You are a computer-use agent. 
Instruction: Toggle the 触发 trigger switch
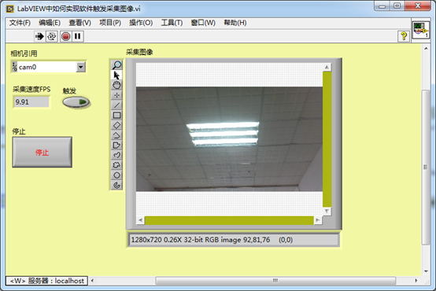76,102
